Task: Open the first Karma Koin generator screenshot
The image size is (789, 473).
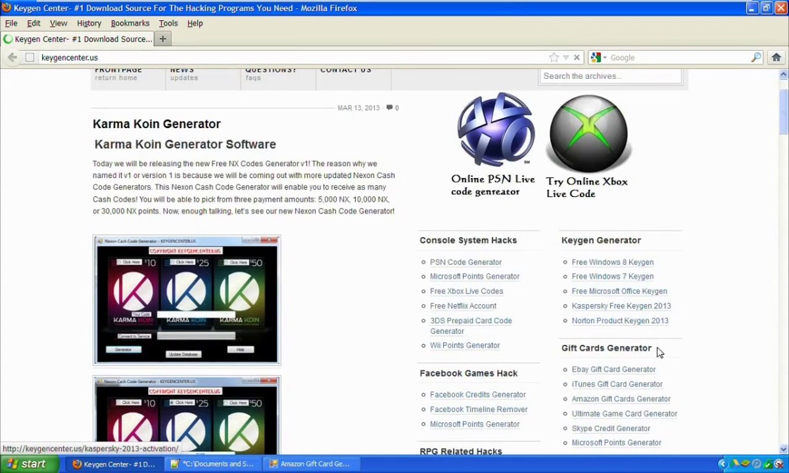Action: pos(187,300)
